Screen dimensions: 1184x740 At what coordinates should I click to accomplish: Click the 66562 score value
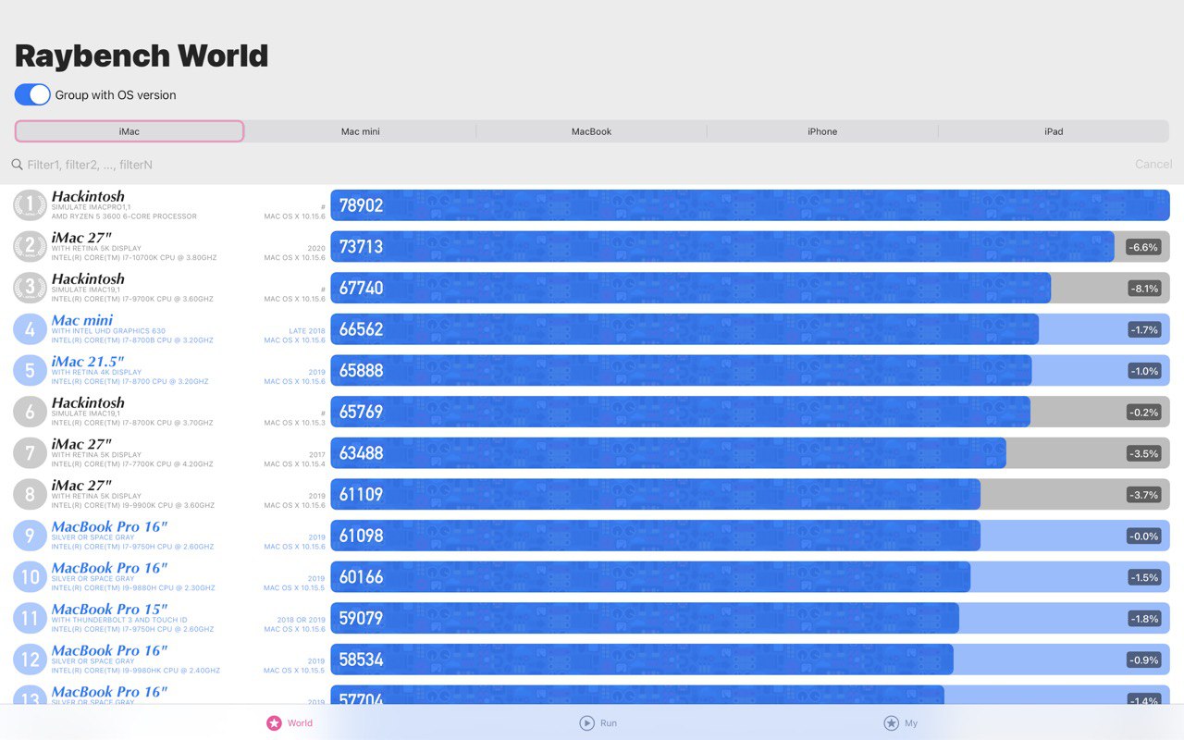(361, 329)
